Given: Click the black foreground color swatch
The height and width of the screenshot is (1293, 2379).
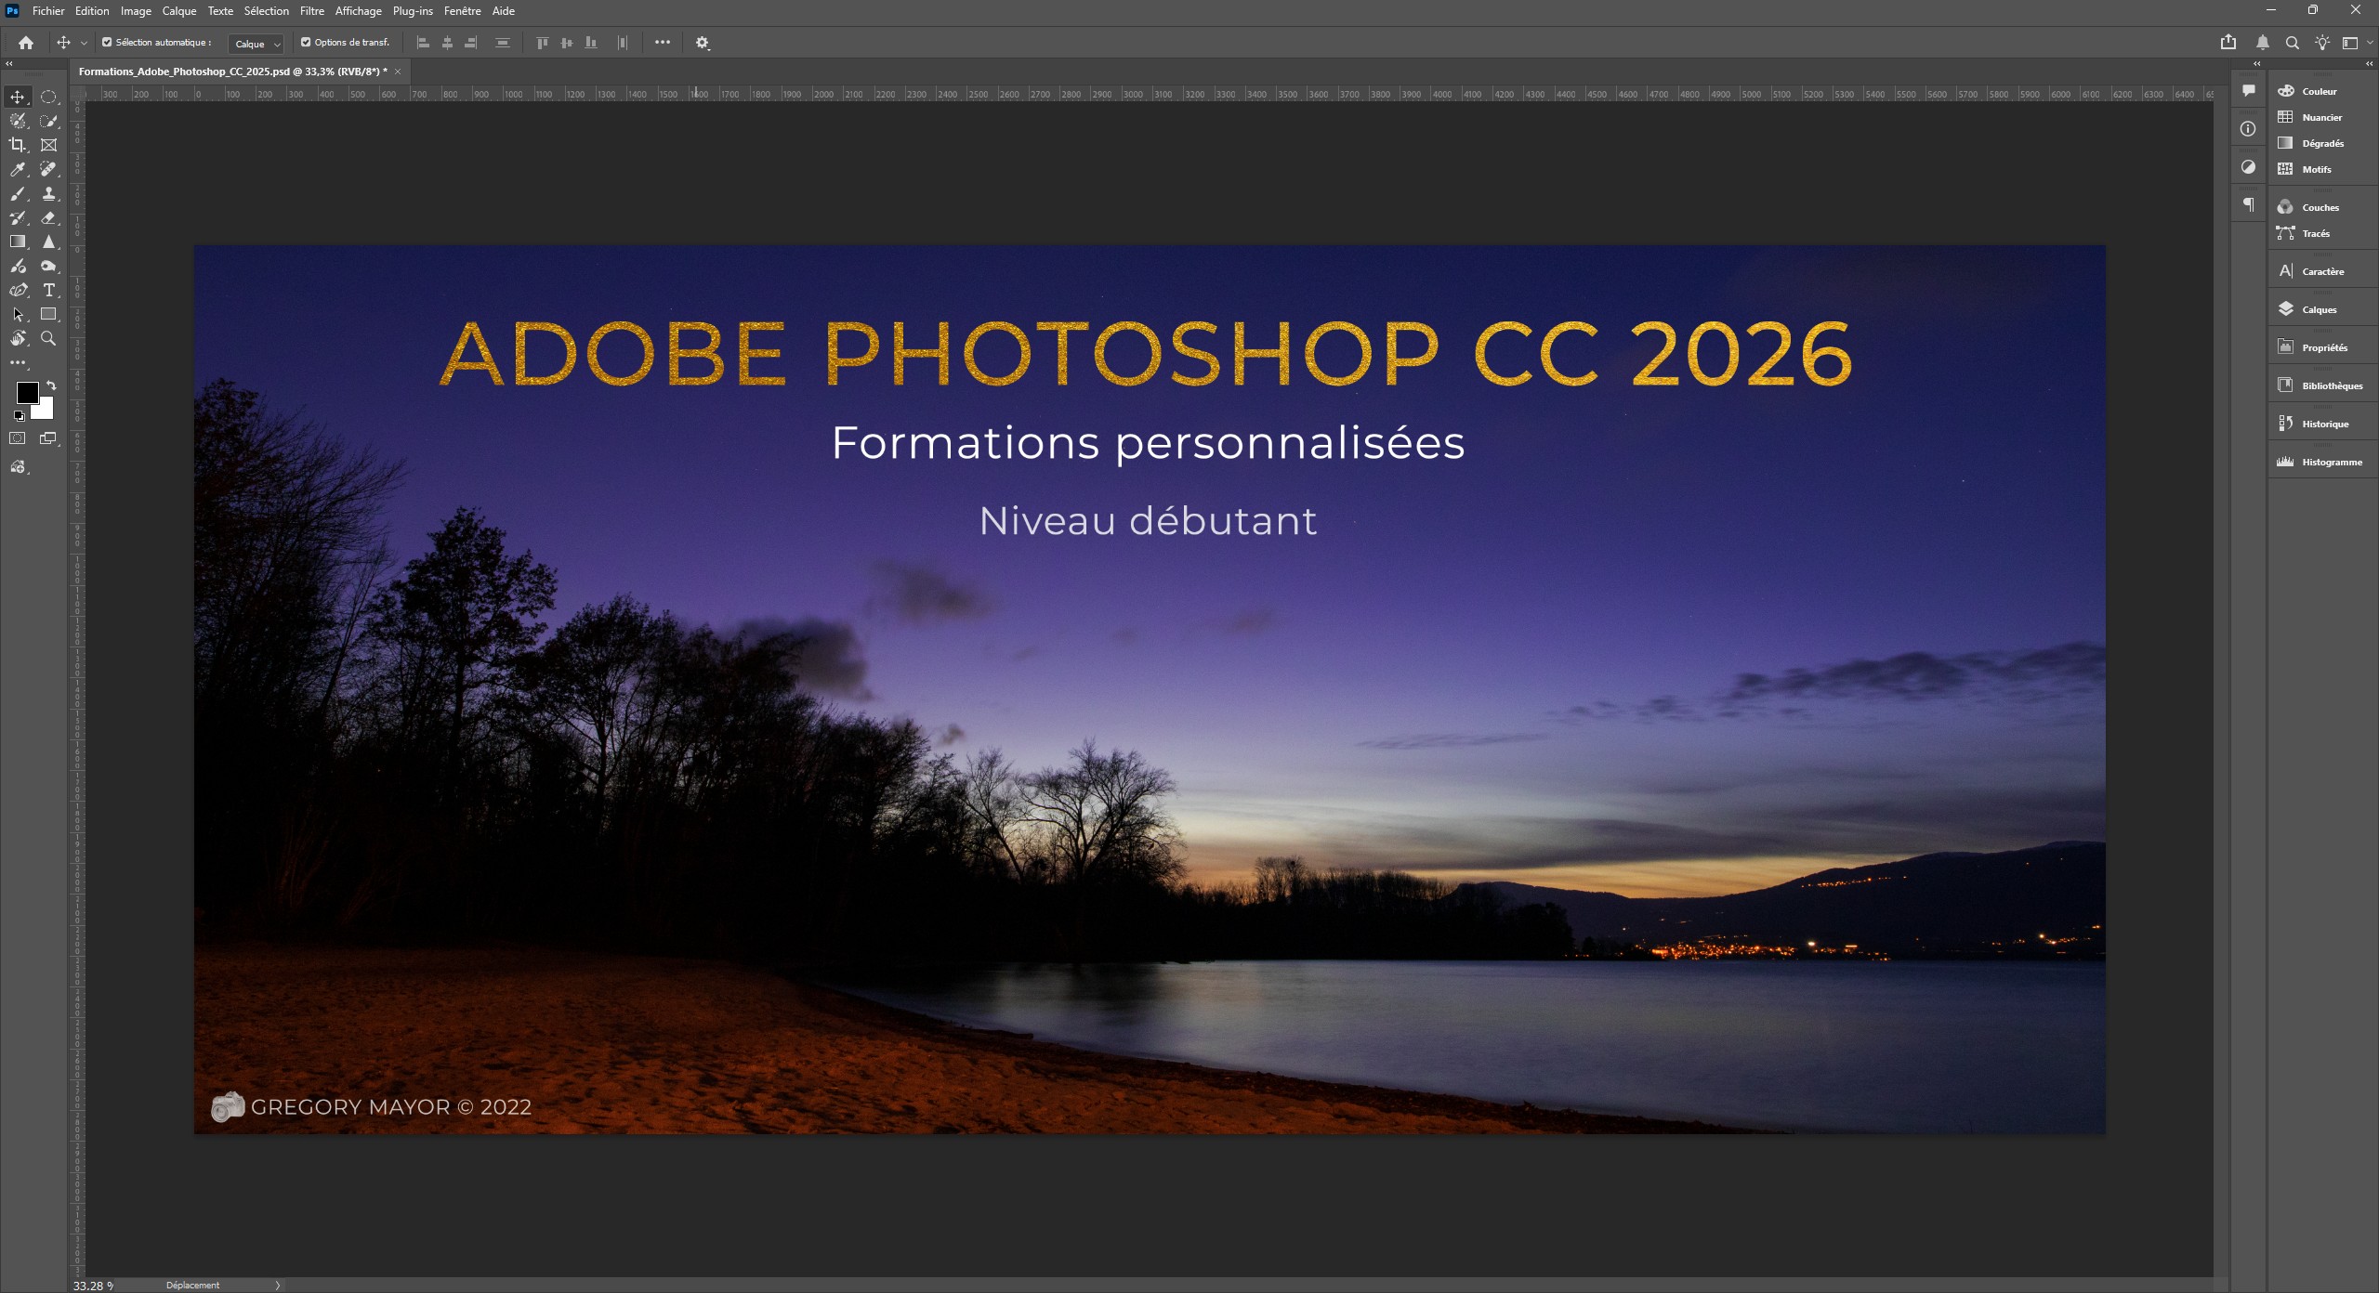Looking at the screenshot, I should (27, 392).
